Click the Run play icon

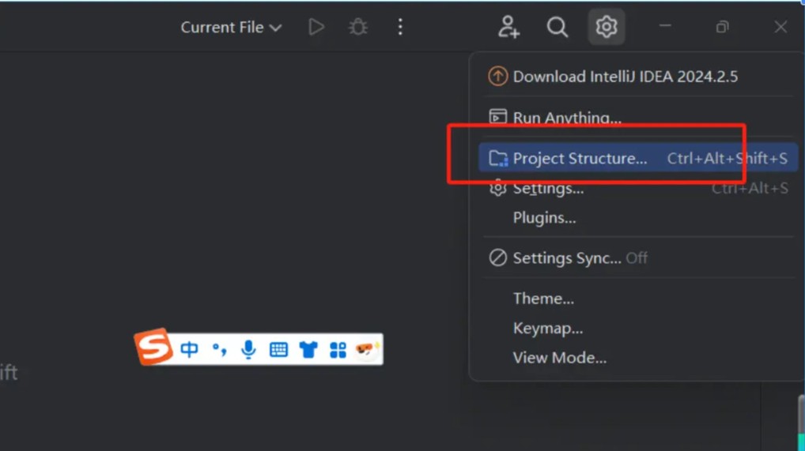[316, 27]
